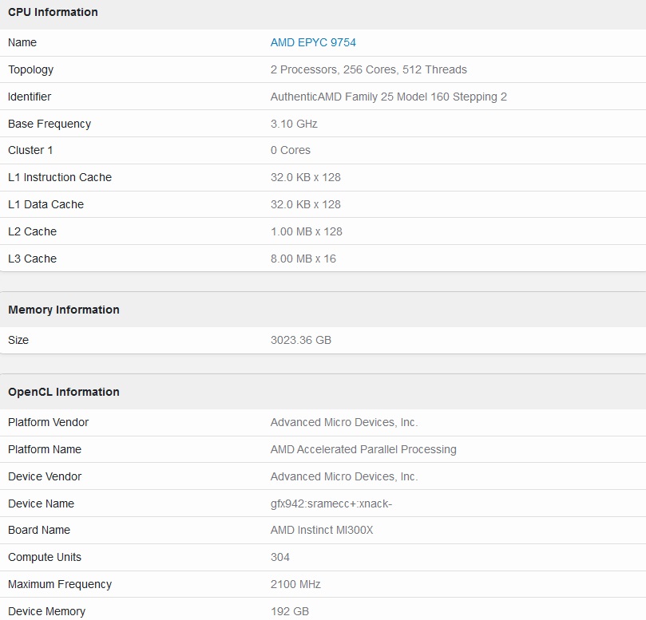Click the Device Vendor row label
The height and width of the screenshot is (620, 646).
[45, 476]
